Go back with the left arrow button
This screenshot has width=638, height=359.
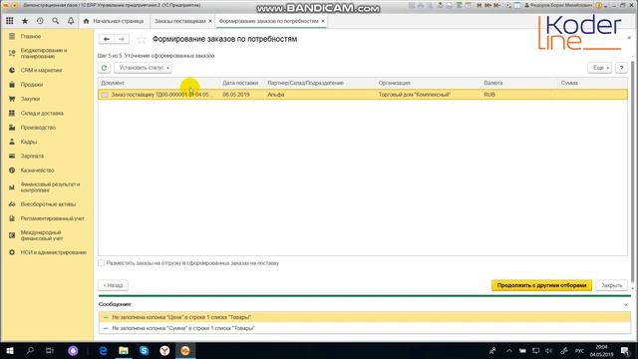pos(107,39)
